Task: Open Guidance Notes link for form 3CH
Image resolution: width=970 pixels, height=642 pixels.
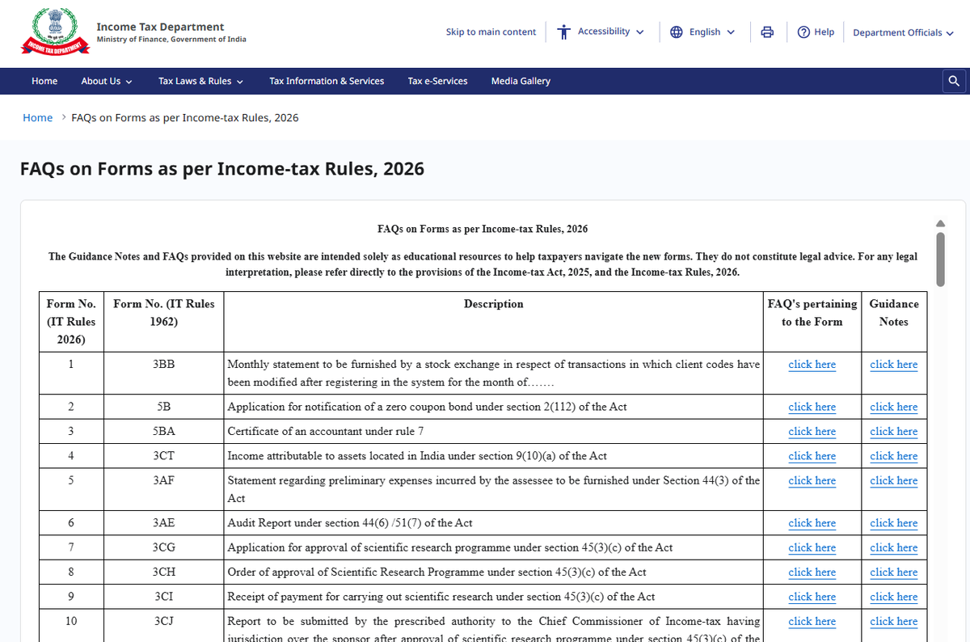Action: [894, 572]
